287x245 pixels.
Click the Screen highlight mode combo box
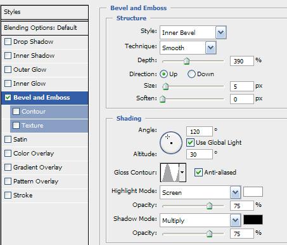(x=200, y=192)
